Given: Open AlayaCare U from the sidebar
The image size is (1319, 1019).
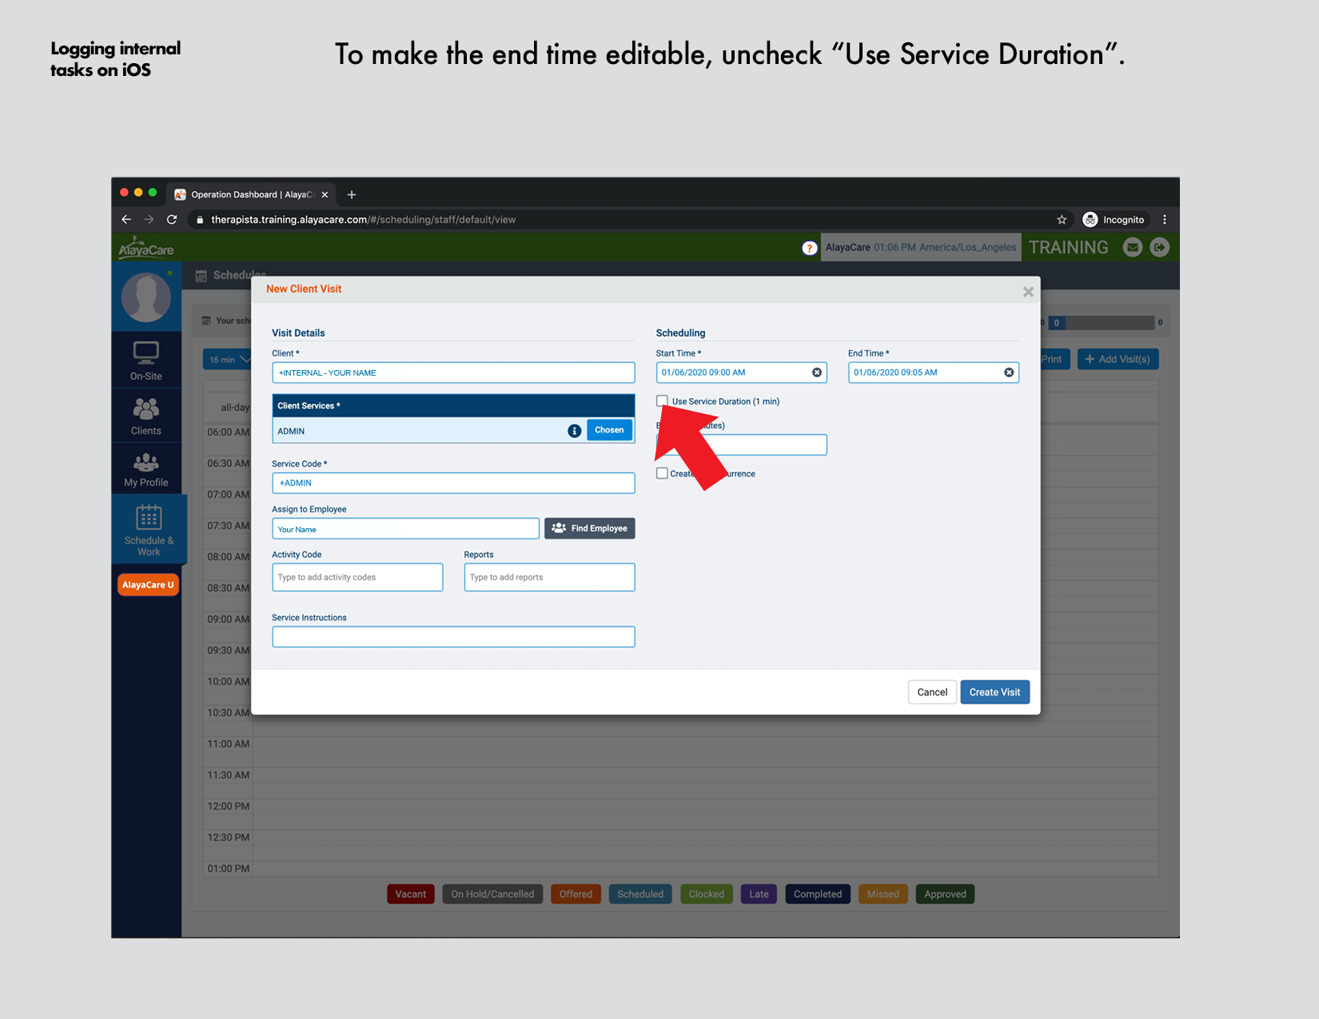Looking at the screenshot, I should tap(147, 584).
